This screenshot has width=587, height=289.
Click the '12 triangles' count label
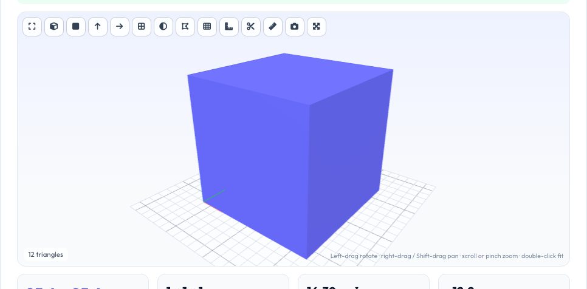point(46,254)
